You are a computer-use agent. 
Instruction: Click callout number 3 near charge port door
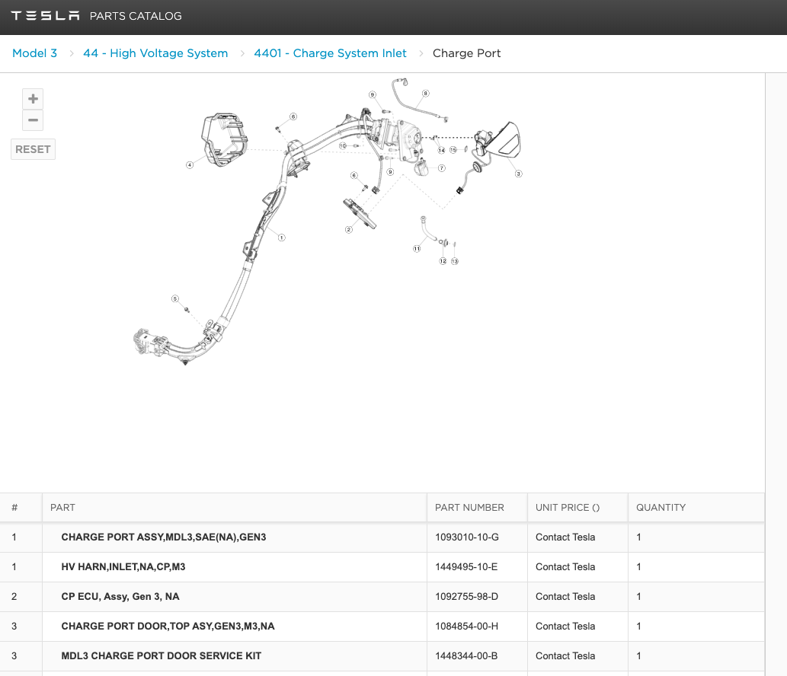click(x=519, y=174)
